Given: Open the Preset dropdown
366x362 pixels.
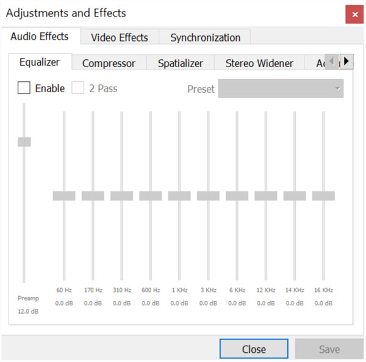Looking at the screenshot, I should 281,89.
